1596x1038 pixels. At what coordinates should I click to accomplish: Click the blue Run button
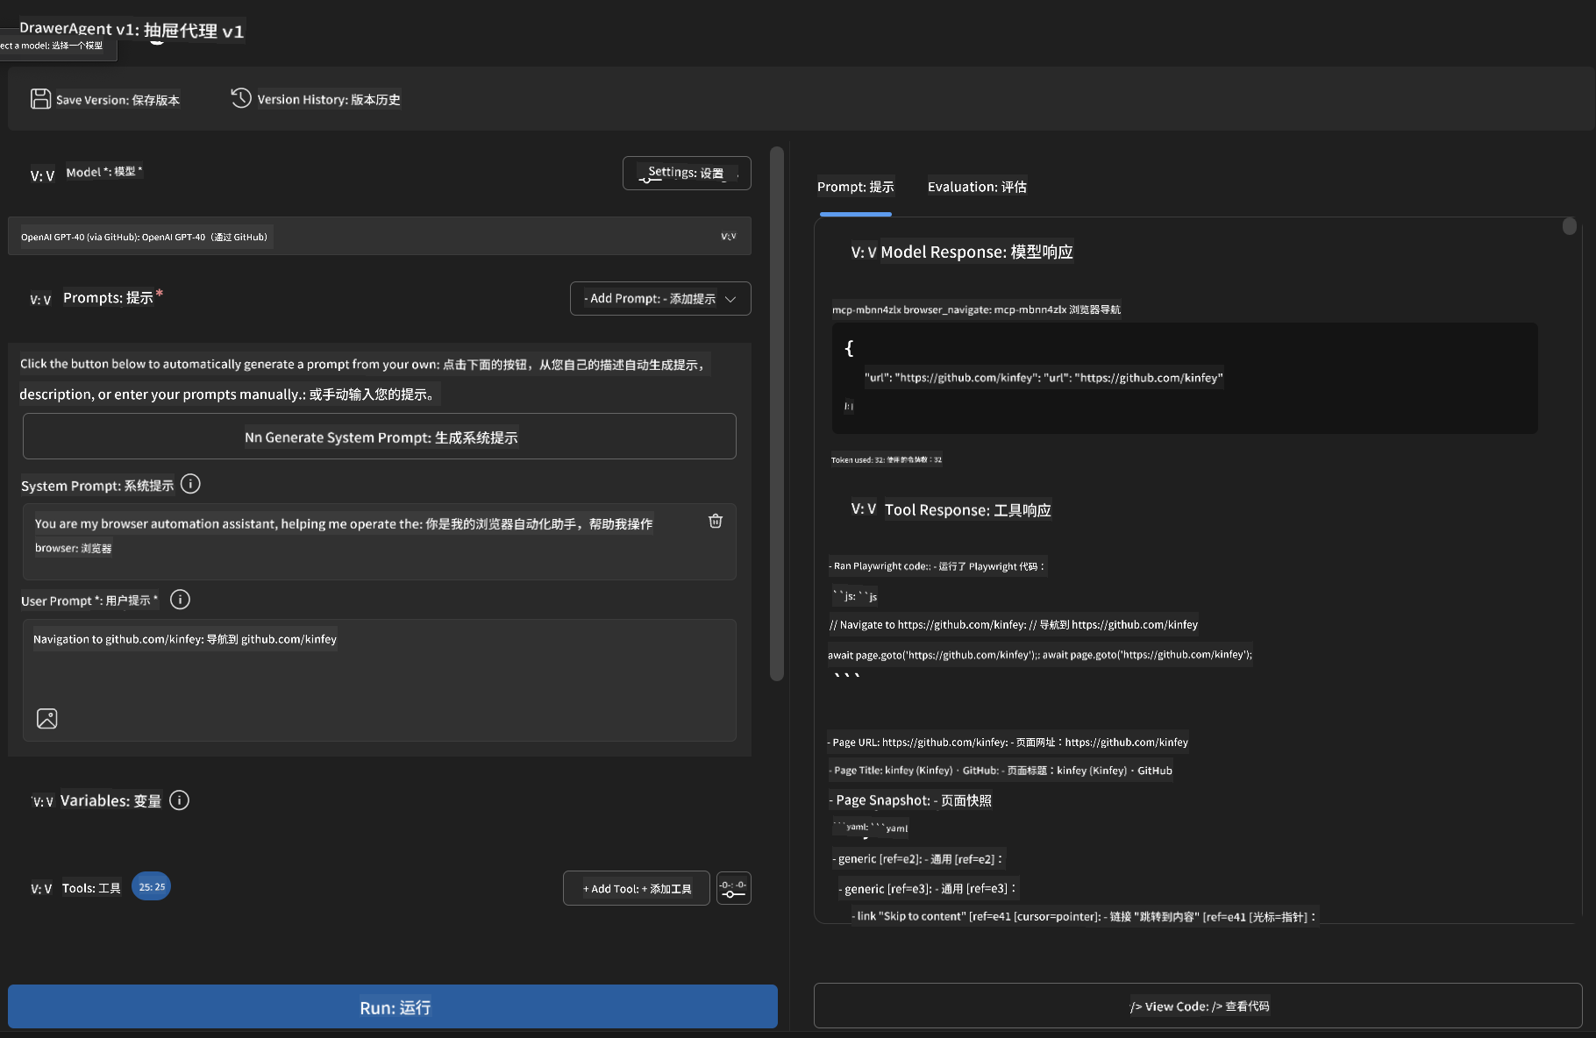click(x=393, y=1006)
